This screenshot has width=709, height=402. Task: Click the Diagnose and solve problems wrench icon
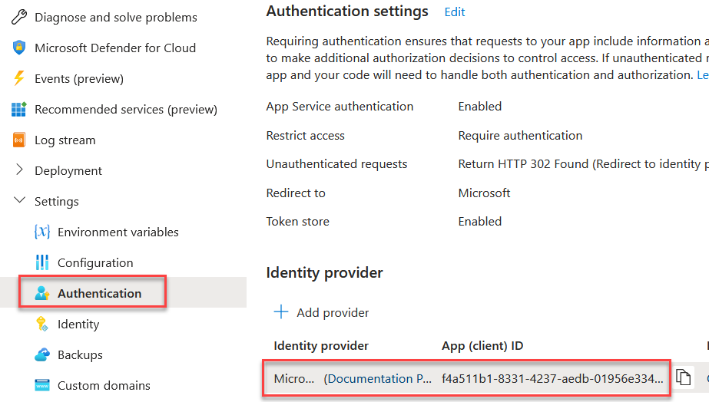(x=19, y=17)
